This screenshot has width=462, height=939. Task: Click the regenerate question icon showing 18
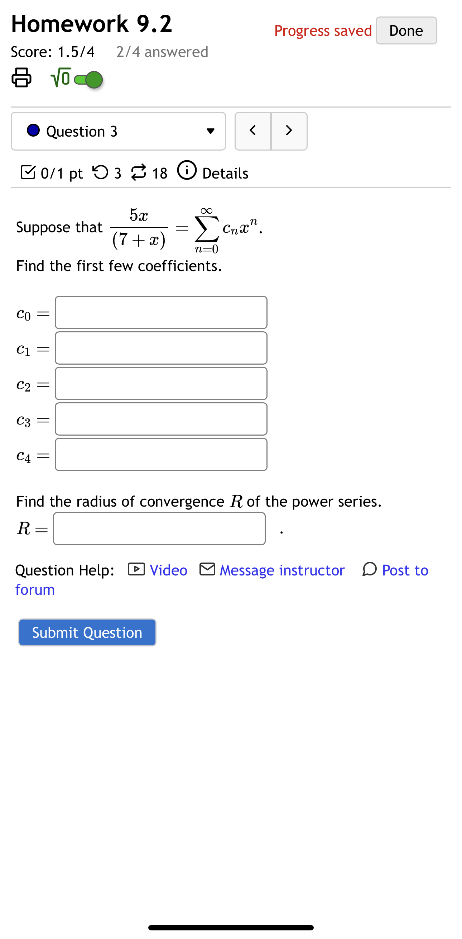pyautogui.click(x=139, y=171)
